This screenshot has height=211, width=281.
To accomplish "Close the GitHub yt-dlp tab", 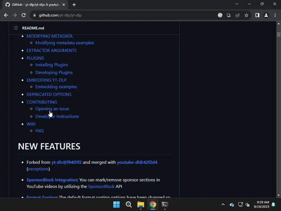I will [64, 5].
